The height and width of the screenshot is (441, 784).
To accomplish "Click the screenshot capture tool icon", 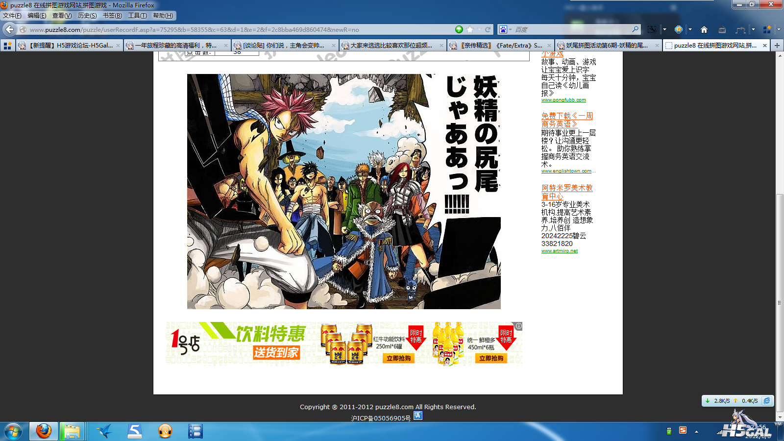I will (651, 29).
